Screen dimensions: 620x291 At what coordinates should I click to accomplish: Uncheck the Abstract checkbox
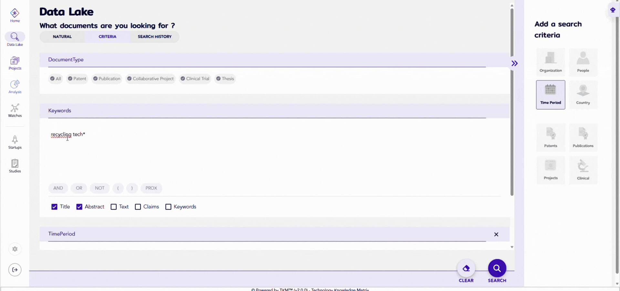point(79,207)
